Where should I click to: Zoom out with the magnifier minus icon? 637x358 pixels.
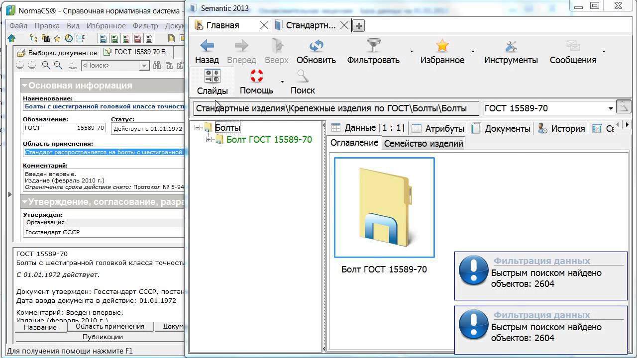tap(58, 65)
